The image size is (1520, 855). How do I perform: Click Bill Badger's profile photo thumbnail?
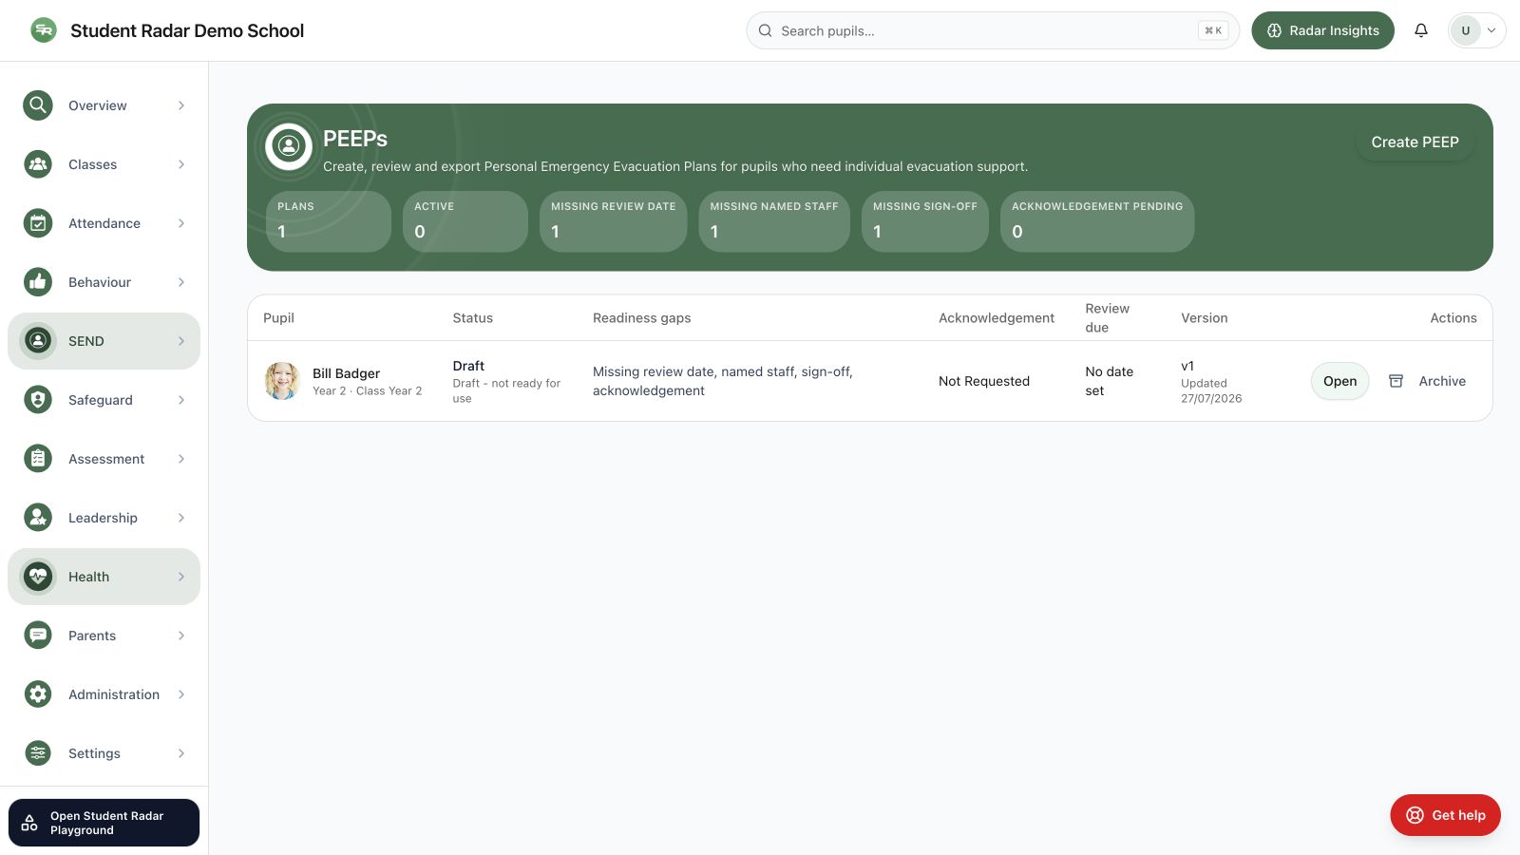point(282,381)
